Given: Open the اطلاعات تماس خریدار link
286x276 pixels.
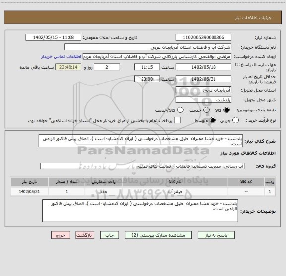Looking at the screenshot, I should pos(61,57).
